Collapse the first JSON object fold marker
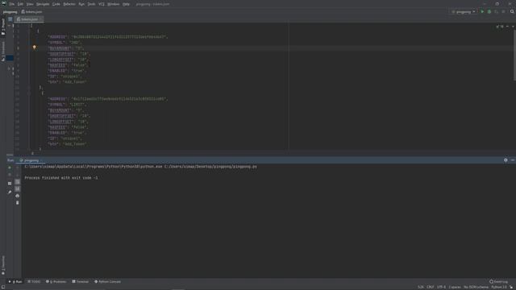 click(x=29, y=31)
